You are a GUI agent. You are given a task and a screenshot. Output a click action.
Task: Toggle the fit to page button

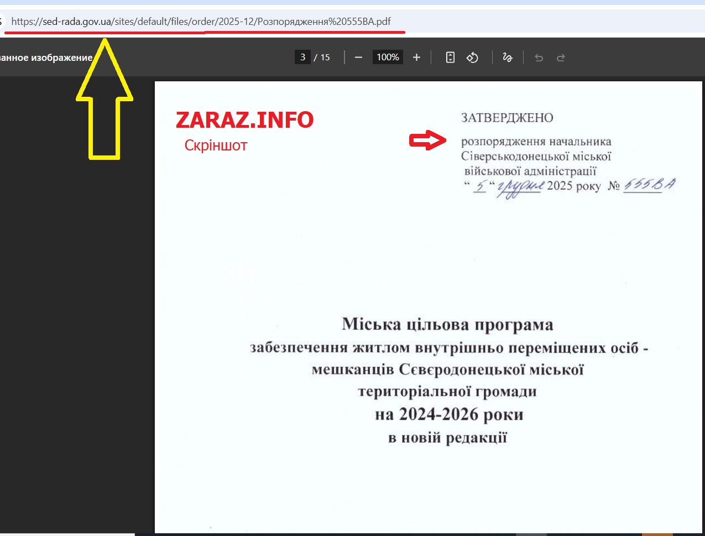coord(450,58)
